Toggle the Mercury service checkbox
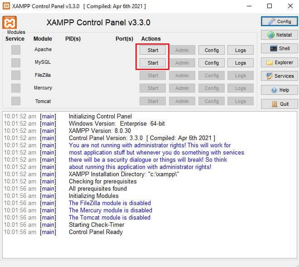This screenshot has width=299, height=267. coord(16,88)
